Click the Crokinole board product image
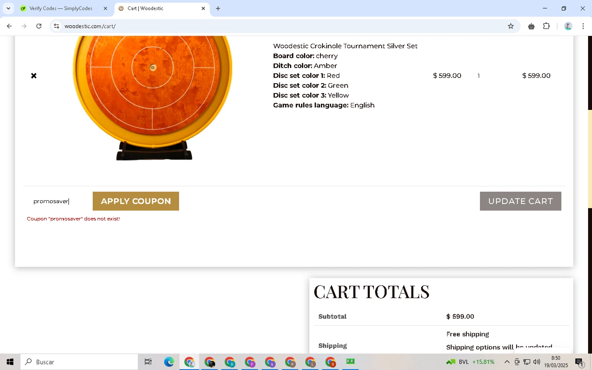The height and width of the screenshot is (370, 592). point(152,98)
